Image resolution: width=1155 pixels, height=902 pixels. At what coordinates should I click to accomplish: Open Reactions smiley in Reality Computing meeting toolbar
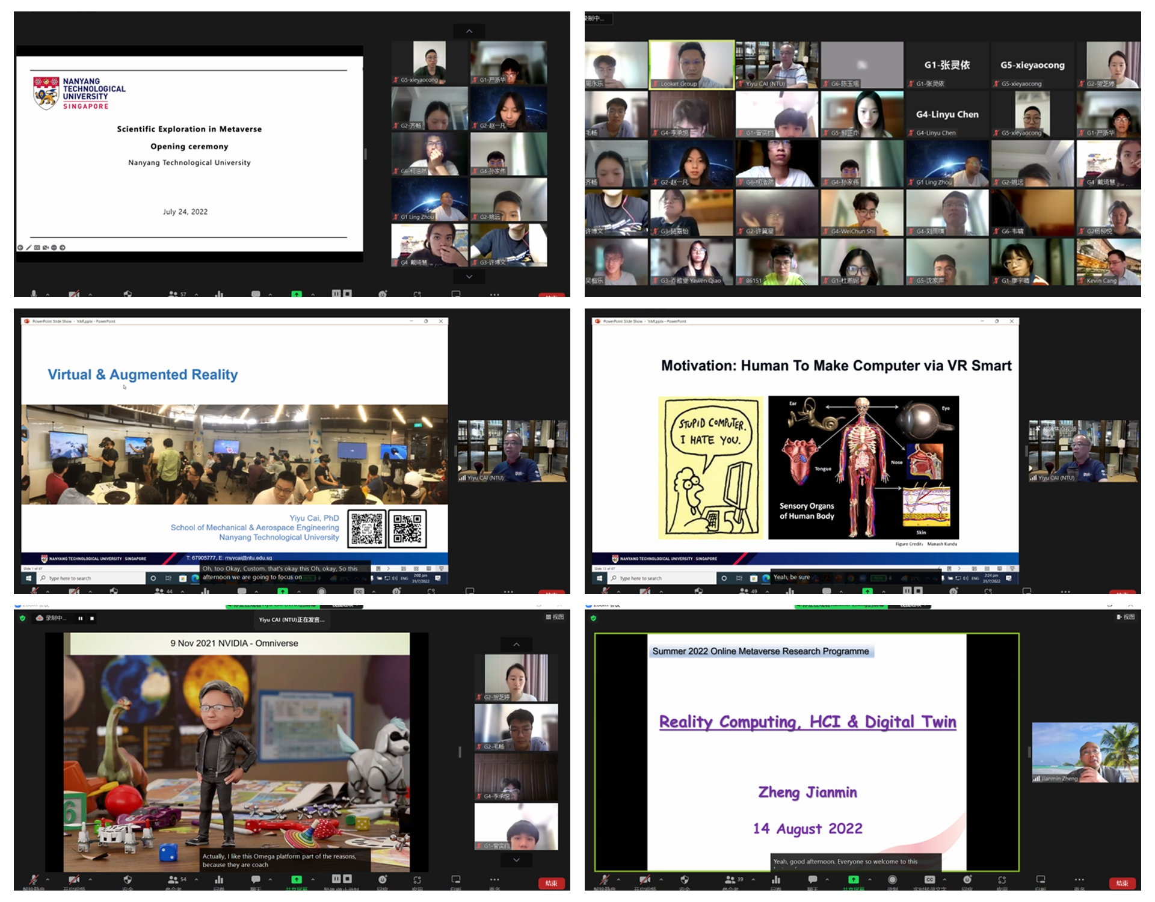[x=967, y=880]
